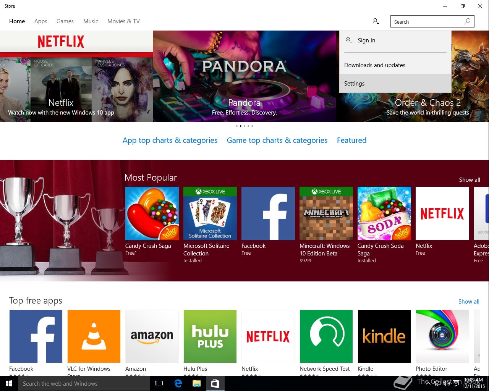Open VLC for Windows Store tile
Screen dimensions: 489x391
94,336
